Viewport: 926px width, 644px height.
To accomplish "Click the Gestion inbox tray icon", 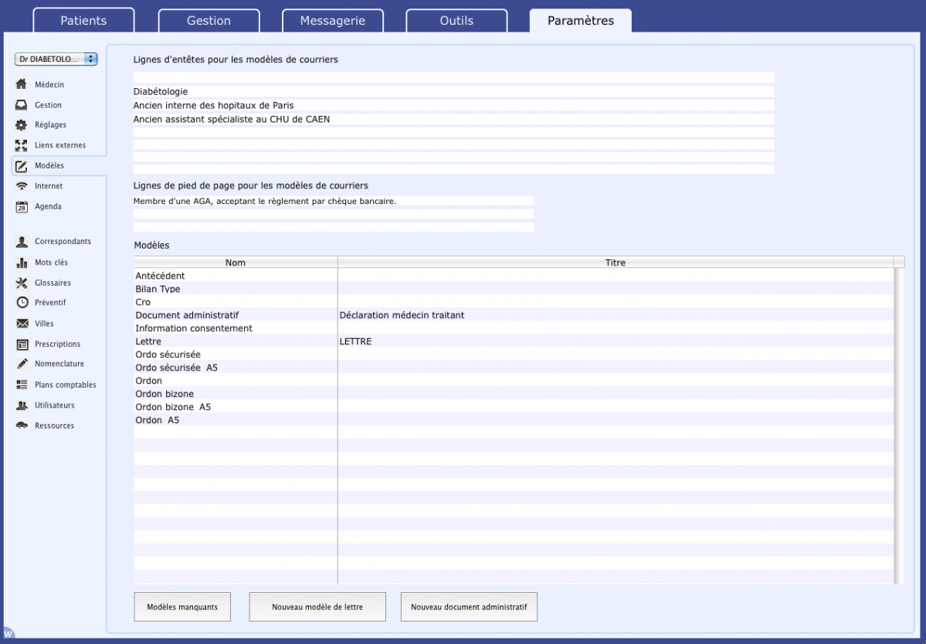I will 22,104.
